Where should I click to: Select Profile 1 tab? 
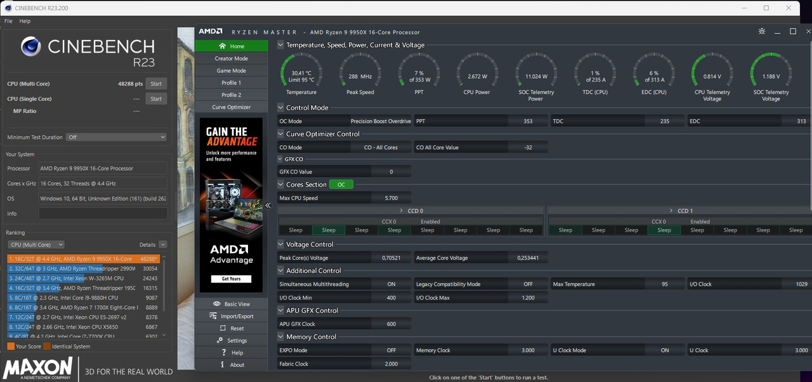(232, 82)
